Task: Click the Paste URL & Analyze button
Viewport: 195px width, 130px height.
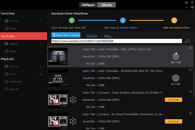Action: click(66, 35)
